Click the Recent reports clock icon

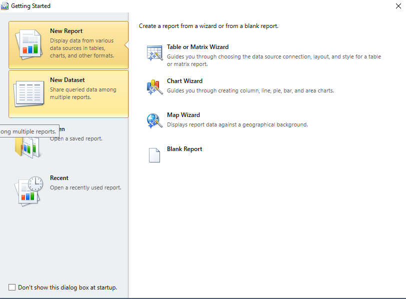(29, 190)
